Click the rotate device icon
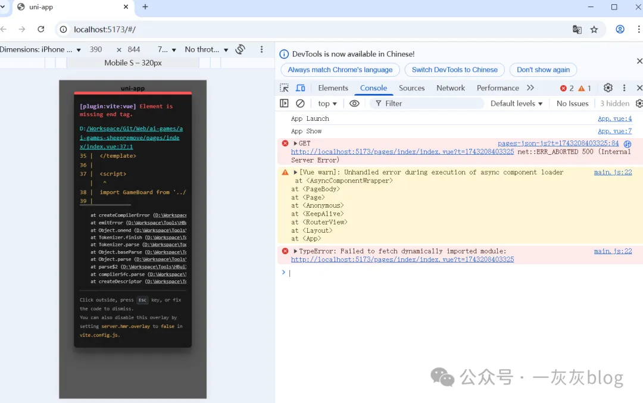The width and height of the screenshot is (643, 403). click(241, 49)
